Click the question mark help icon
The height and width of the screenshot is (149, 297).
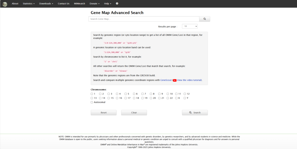(117, 4)
